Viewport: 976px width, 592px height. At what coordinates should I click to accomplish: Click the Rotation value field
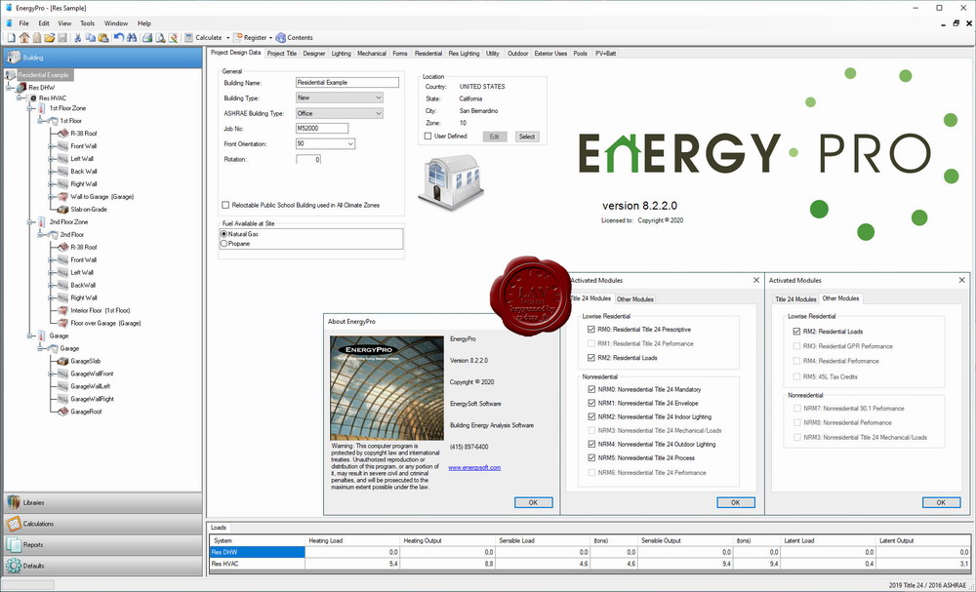coord(308,159)
